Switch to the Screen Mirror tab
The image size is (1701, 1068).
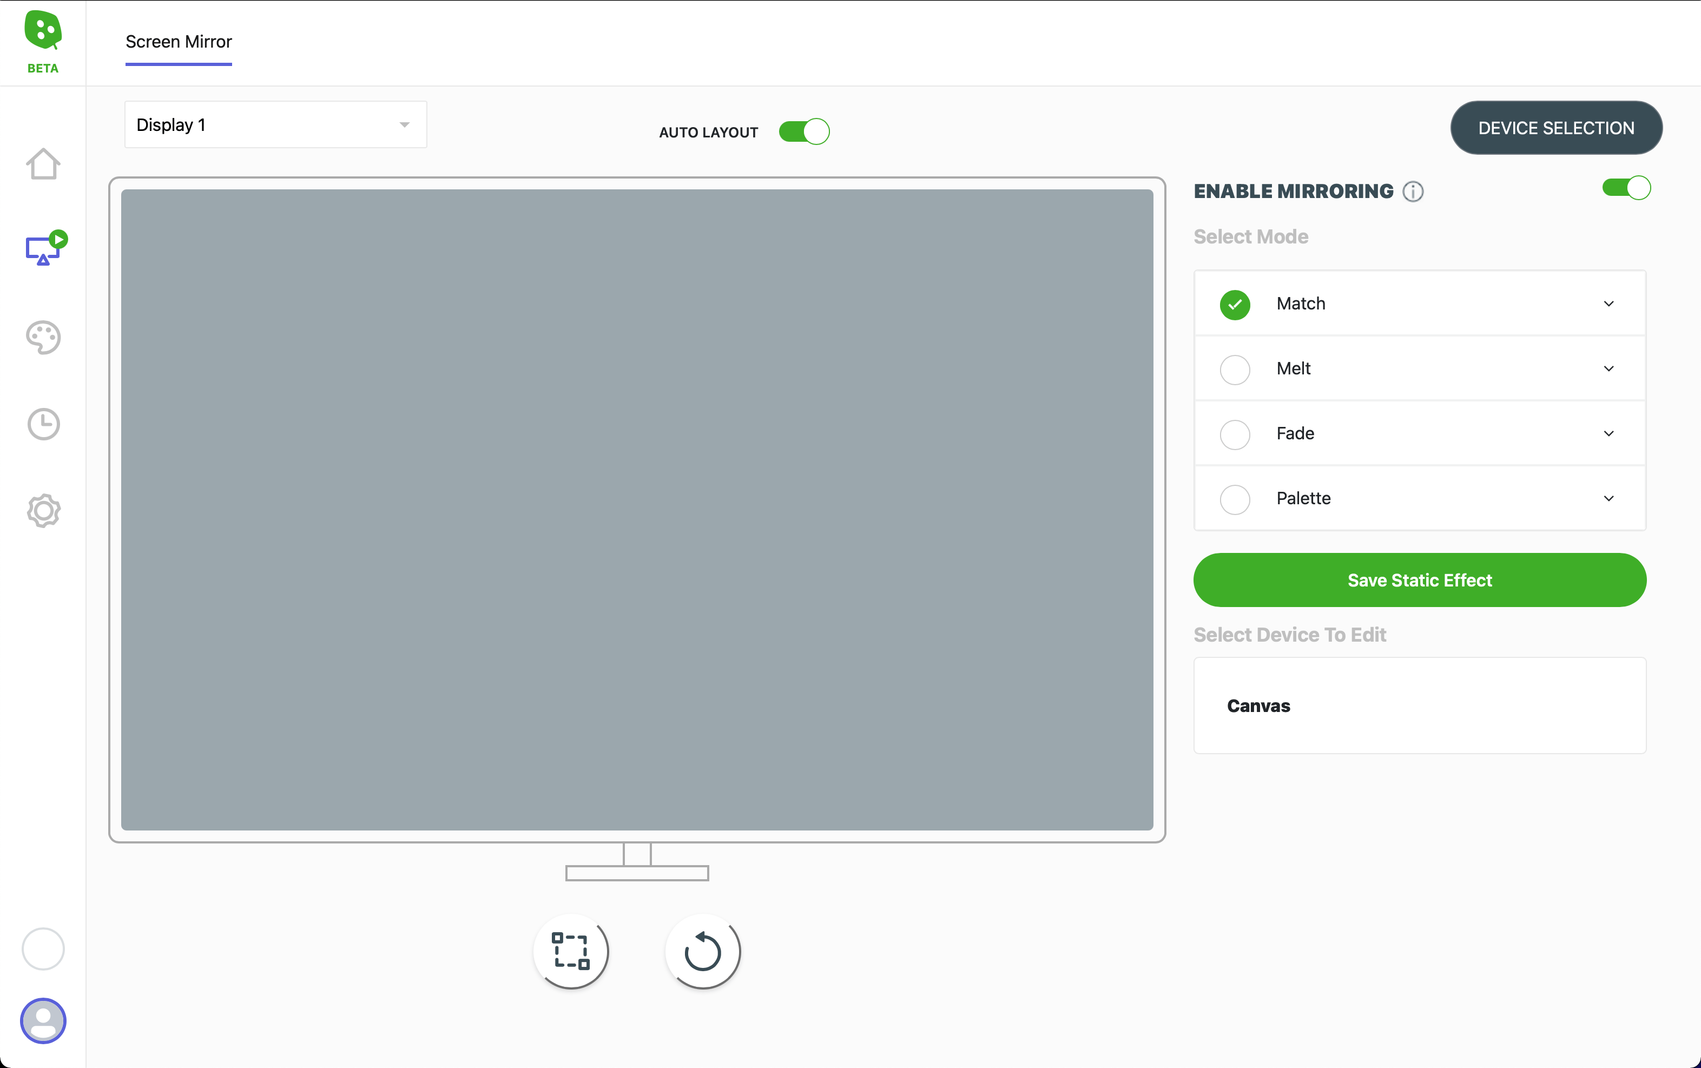click(179, 42)
